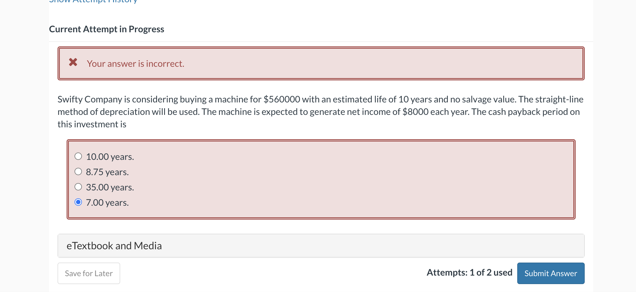This screenshot has height=292, width=636.
Task: Select the 7.00 years radio button
Action: click(78, 202)
